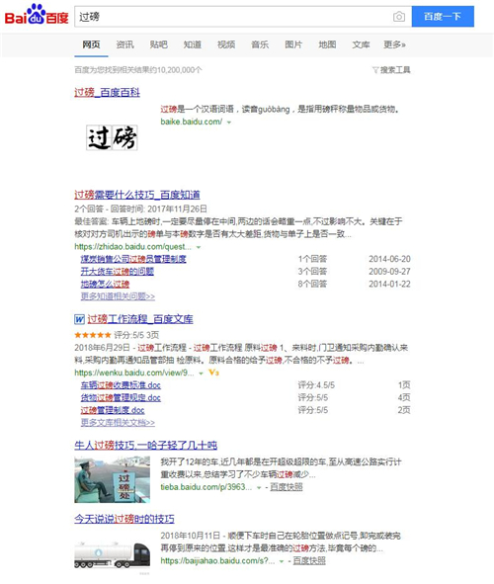Click the V3 verification badge
The image size is (494, 584).
tap(213, 373)
